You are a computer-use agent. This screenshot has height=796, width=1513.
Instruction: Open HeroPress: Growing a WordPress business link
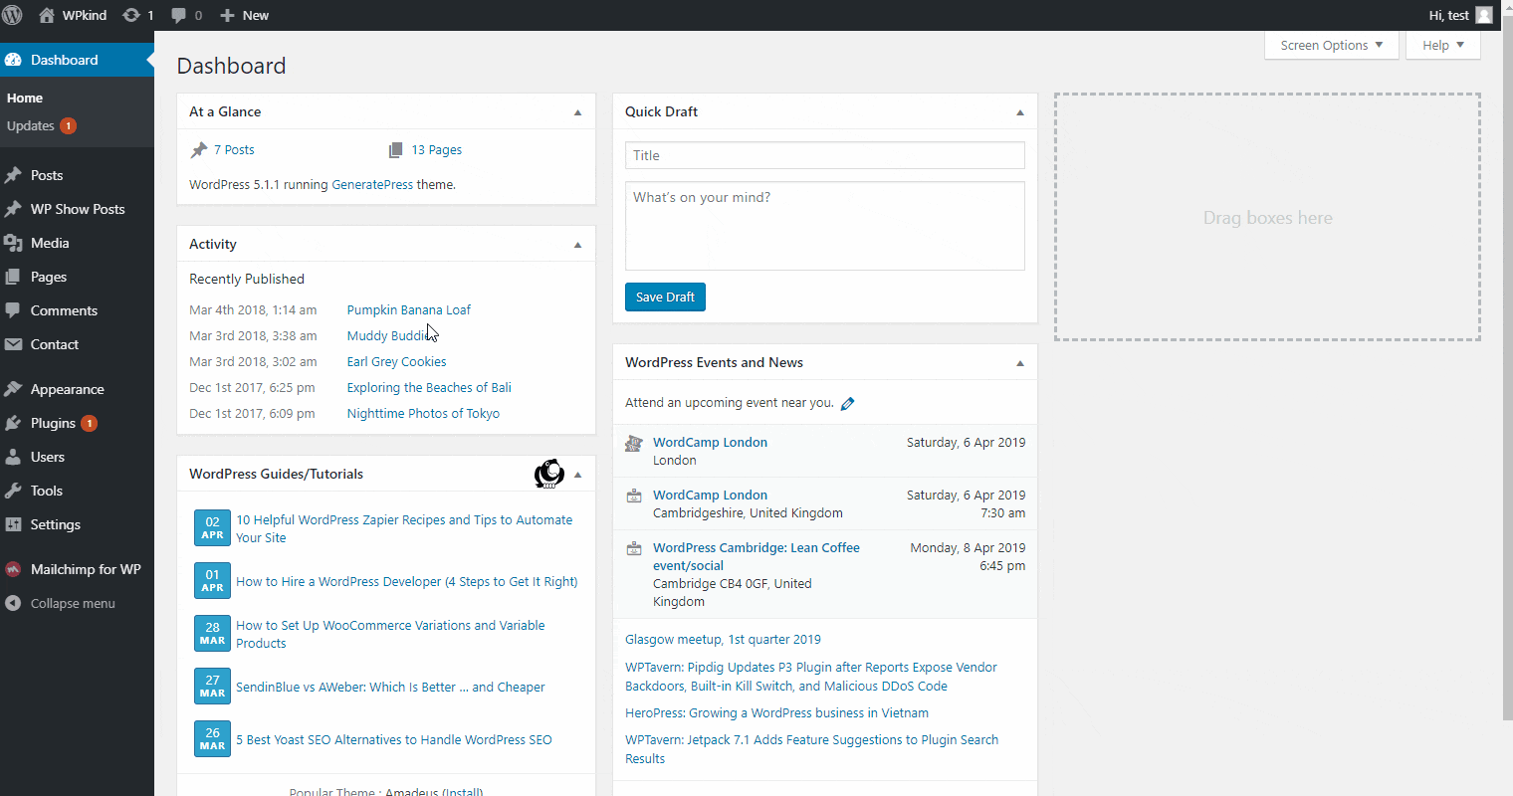coord(776,713)
